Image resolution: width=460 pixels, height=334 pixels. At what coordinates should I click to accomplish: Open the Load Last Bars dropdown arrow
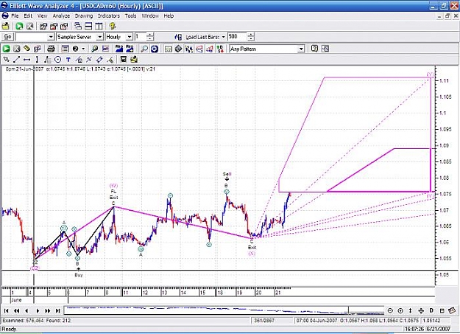pos(223,37)
